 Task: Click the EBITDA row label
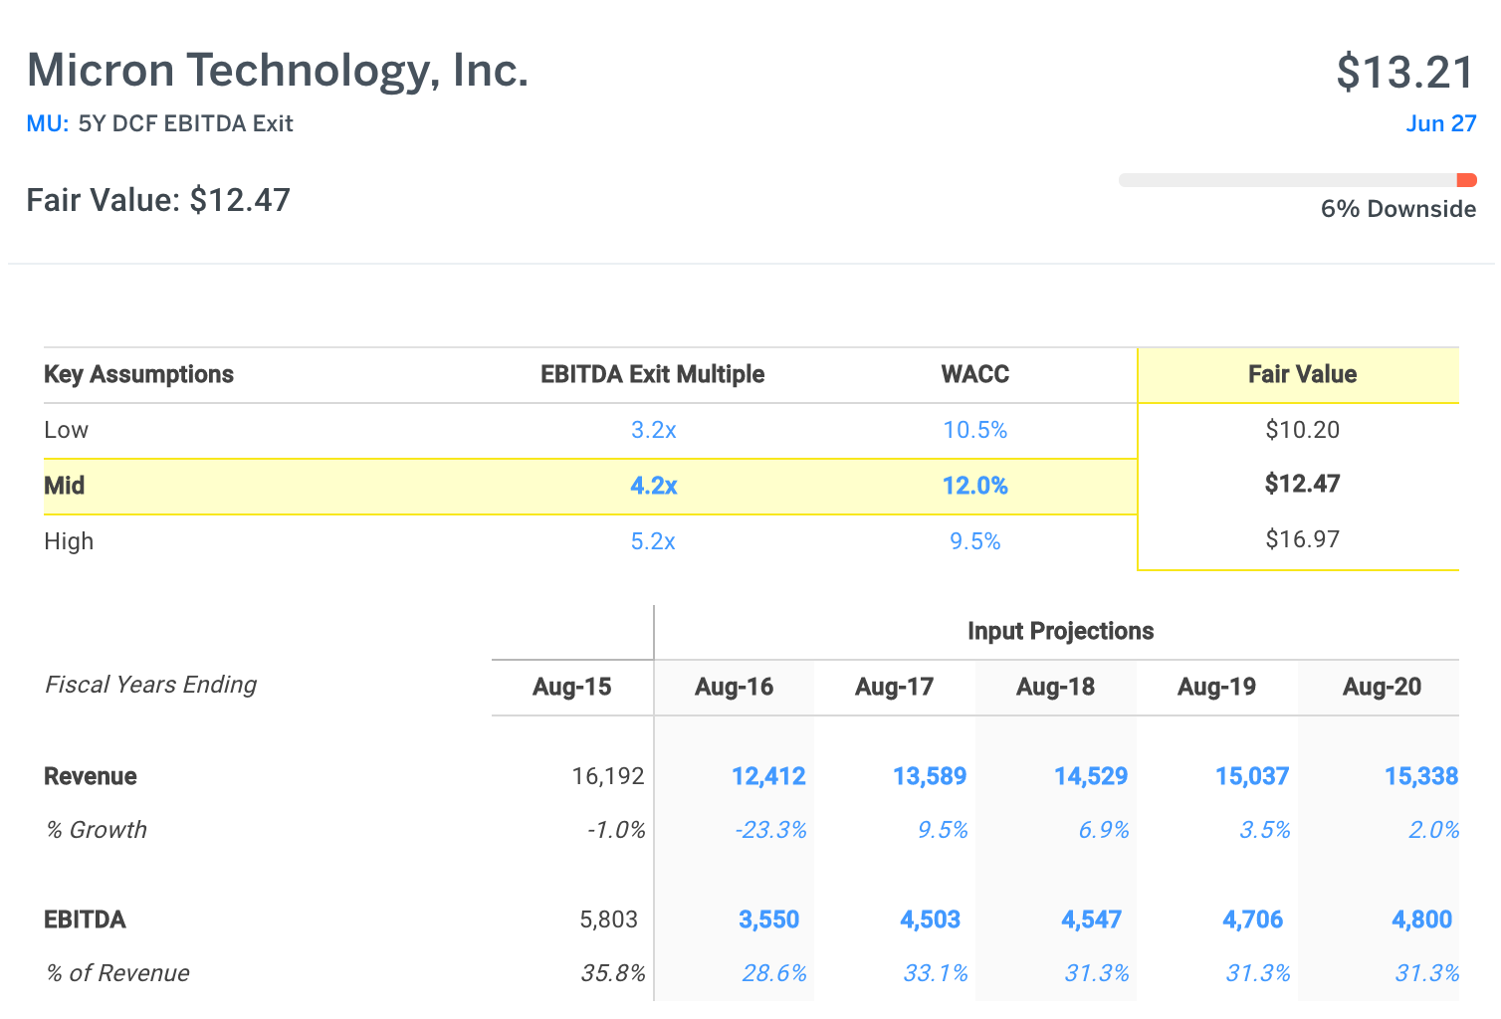coord(85,919)
